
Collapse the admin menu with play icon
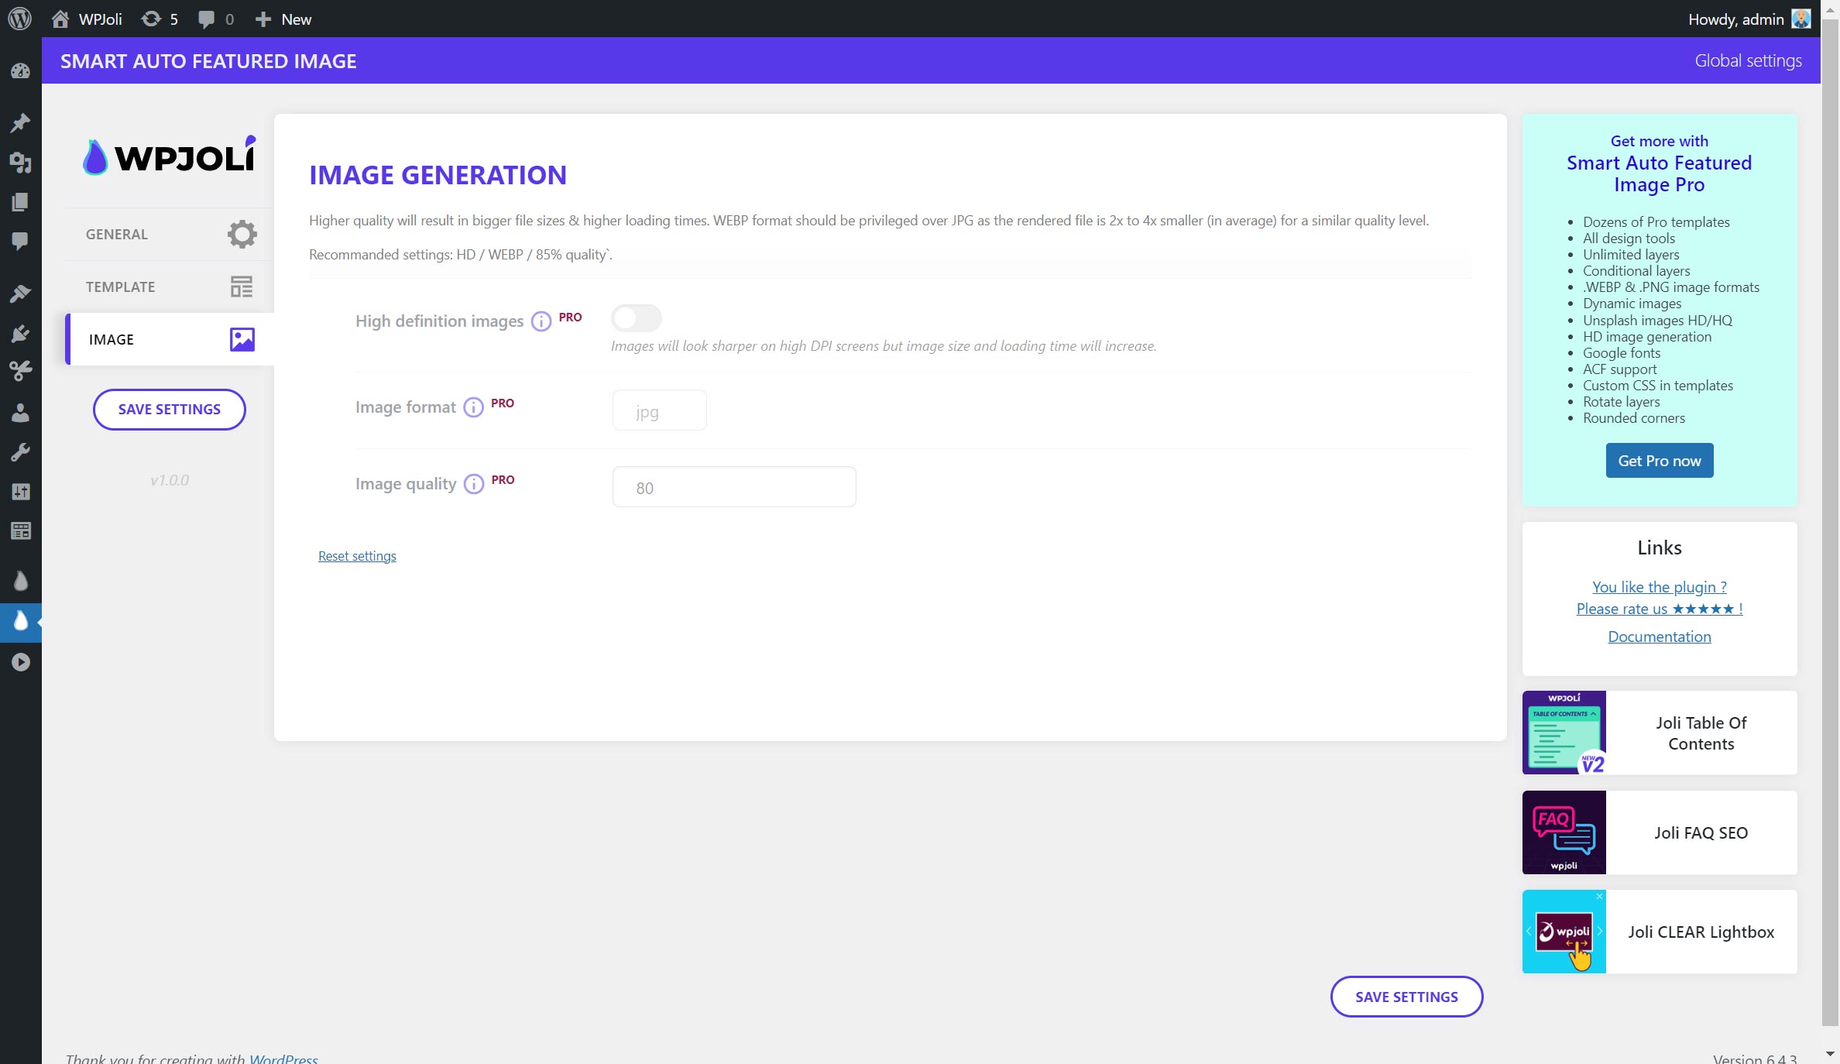[x=21, y=663]
